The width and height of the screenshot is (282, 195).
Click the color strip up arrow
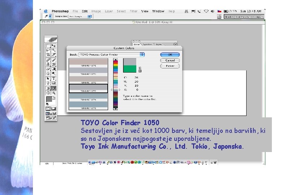[x=115, y=60]
